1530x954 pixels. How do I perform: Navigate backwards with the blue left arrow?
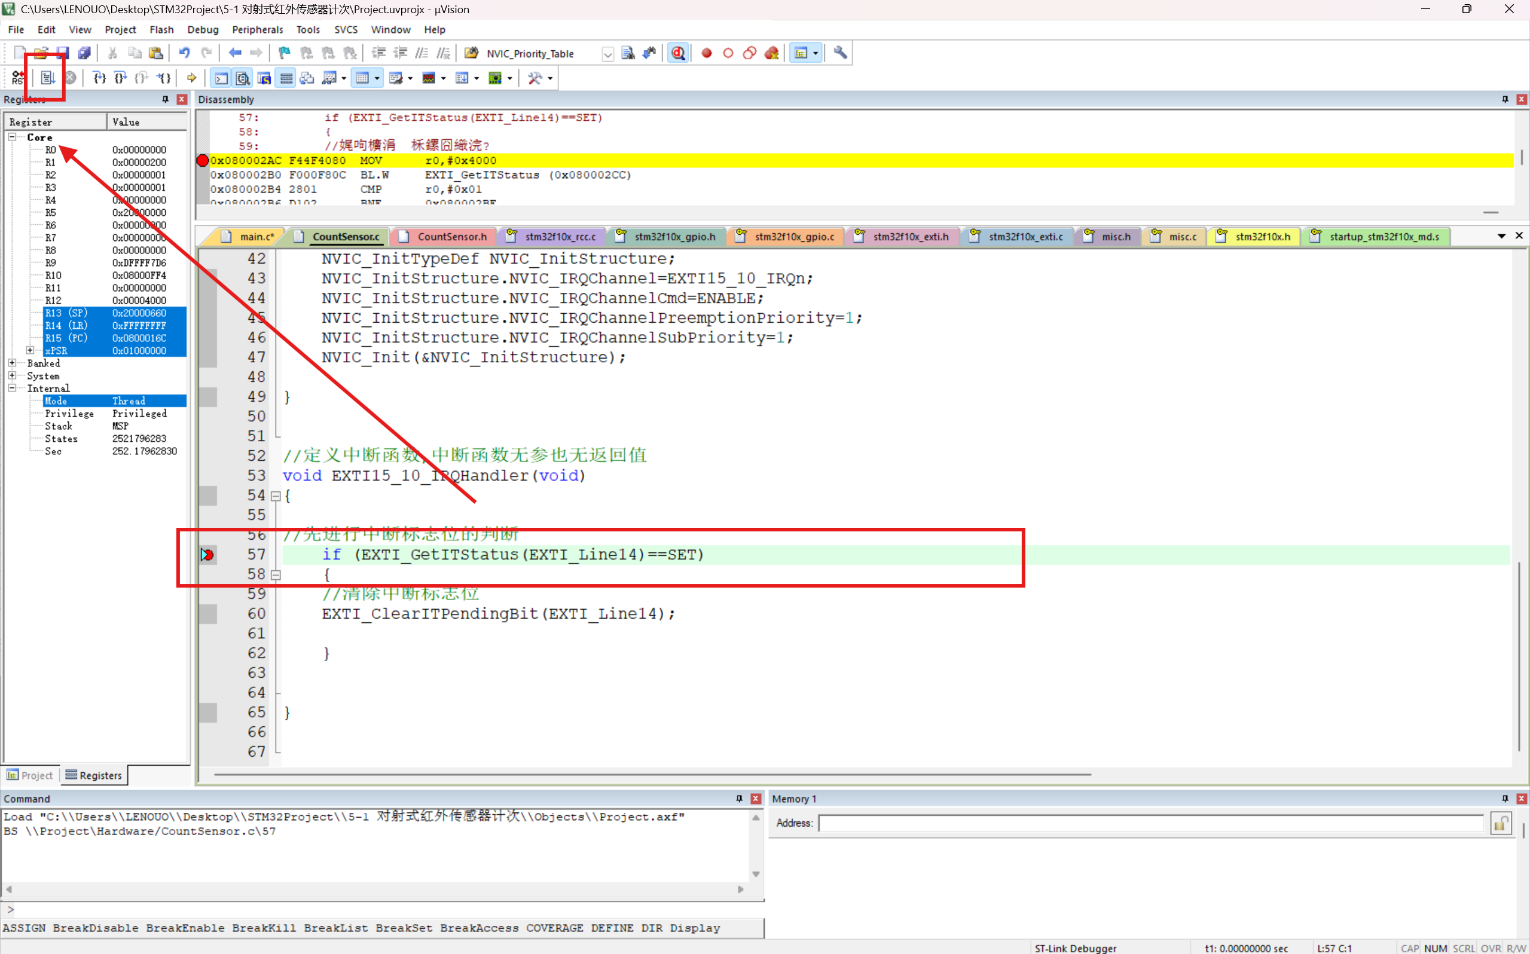coord(236,53)
